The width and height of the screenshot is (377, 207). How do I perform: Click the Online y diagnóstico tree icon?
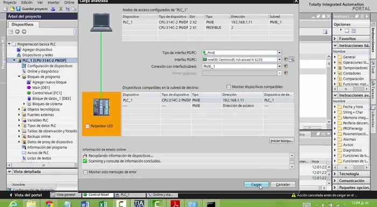click(24, 71)
